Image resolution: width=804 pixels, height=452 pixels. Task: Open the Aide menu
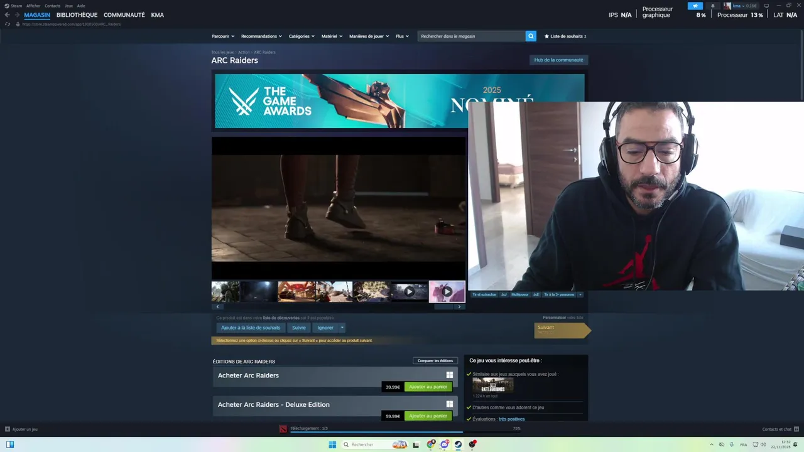(x=81, y=6)
